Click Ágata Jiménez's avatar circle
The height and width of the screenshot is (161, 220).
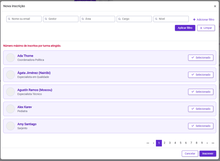pos(11,75)
